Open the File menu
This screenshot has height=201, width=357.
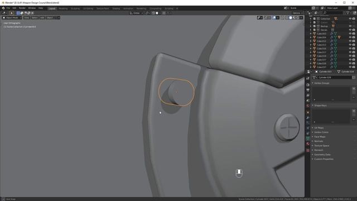(8, 8)
